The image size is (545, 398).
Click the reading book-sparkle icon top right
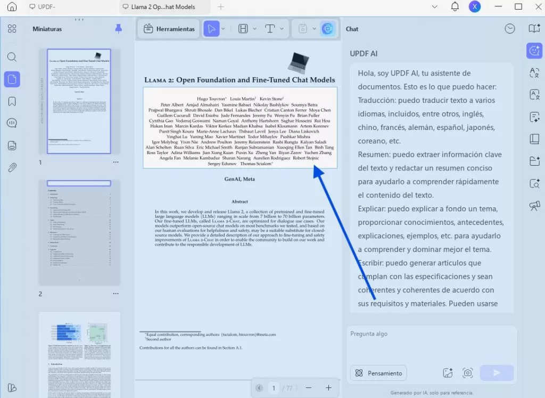[x=534, y=29]
